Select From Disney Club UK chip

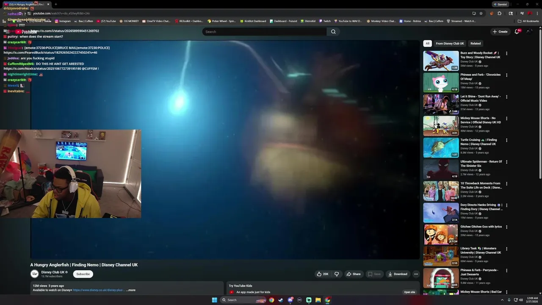click(x=450, y=44)
